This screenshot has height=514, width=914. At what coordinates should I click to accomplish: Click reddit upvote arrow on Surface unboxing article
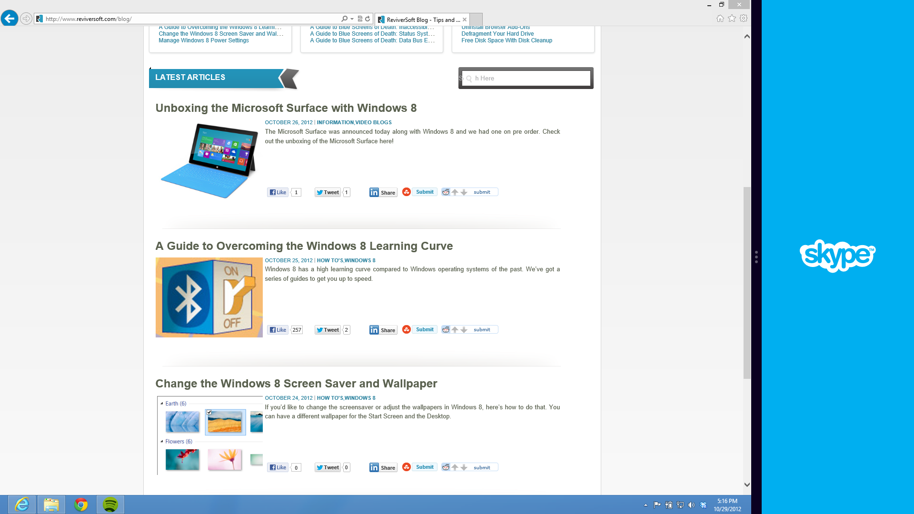[455, 192]
